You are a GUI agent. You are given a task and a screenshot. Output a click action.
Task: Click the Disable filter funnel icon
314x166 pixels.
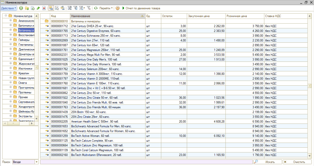point(89,8)
